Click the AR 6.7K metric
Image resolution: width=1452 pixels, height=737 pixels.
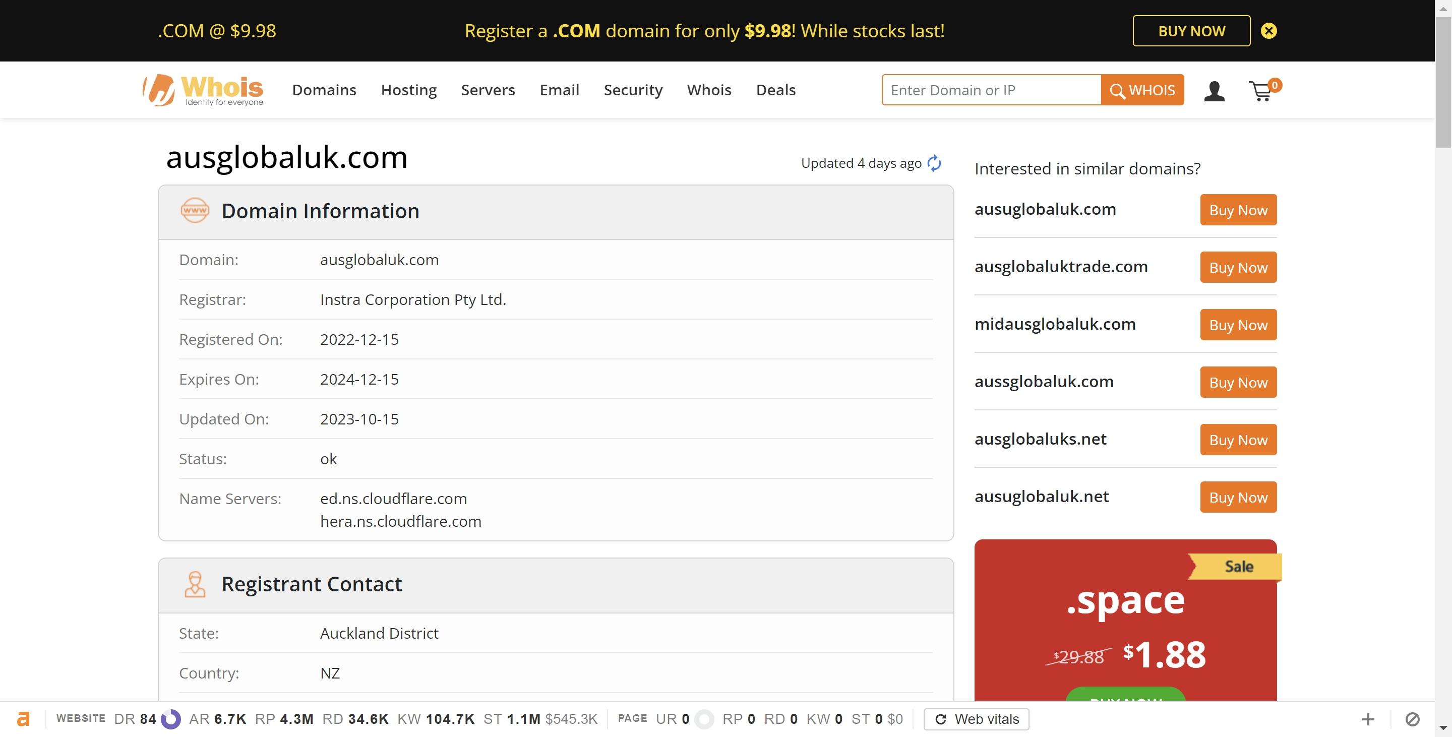pyautogui.click(x=218, y=719)
